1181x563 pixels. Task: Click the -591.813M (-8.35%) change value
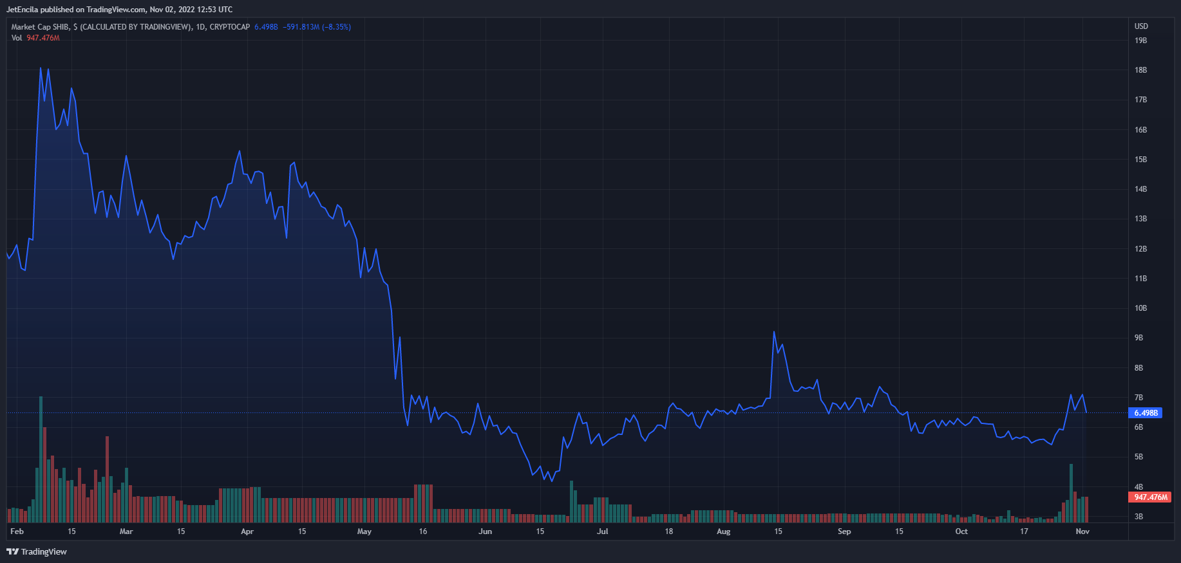pos(317,27)
